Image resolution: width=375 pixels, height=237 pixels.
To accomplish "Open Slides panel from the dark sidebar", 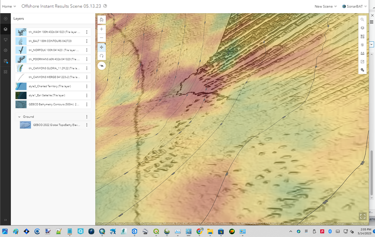I will pyautogui.click(x=6, y=39).
